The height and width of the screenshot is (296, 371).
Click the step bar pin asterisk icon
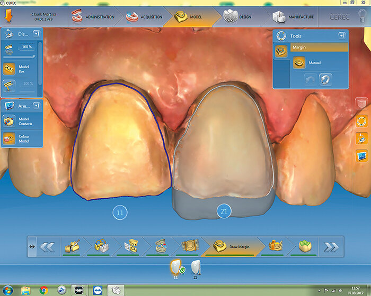tap(32, 247)
